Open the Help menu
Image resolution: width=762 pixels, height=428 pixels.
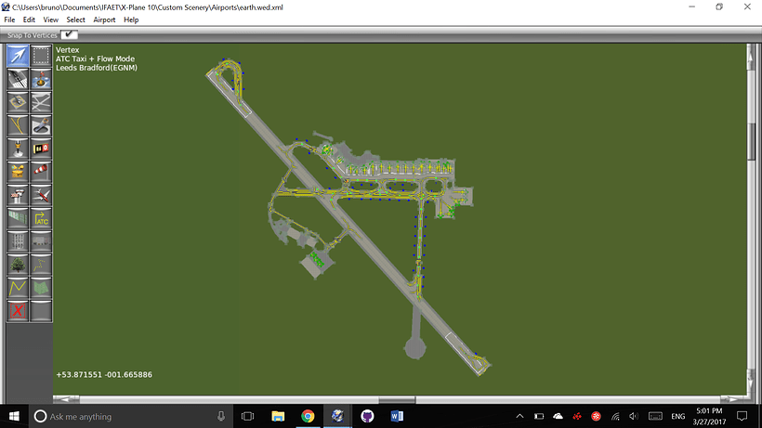(131, 19)
